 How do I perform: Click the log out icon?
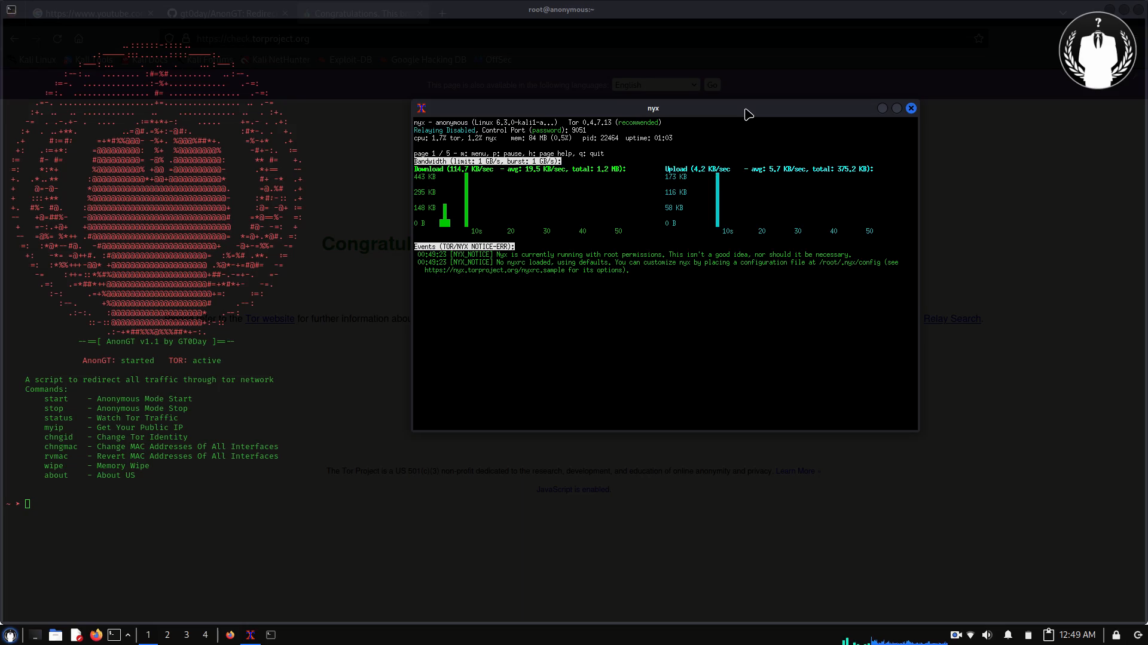[x=1138, y=635]
